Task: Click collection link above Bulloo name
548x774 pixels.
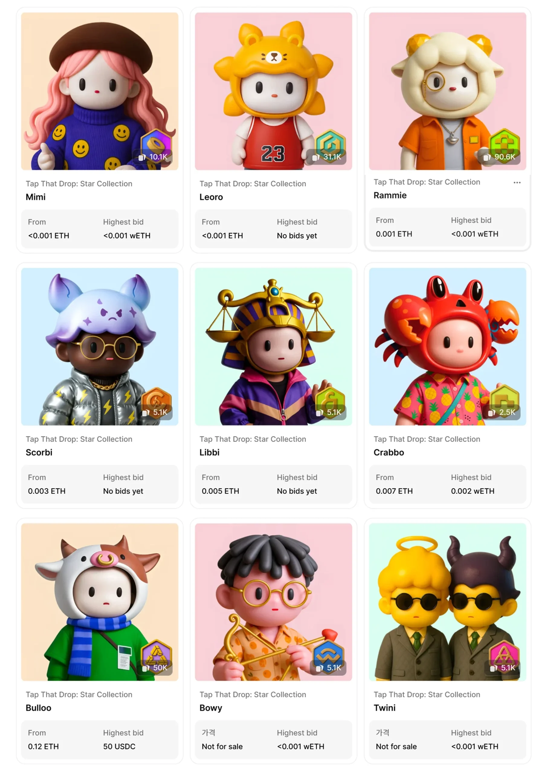Action: (x=79, y=694)
